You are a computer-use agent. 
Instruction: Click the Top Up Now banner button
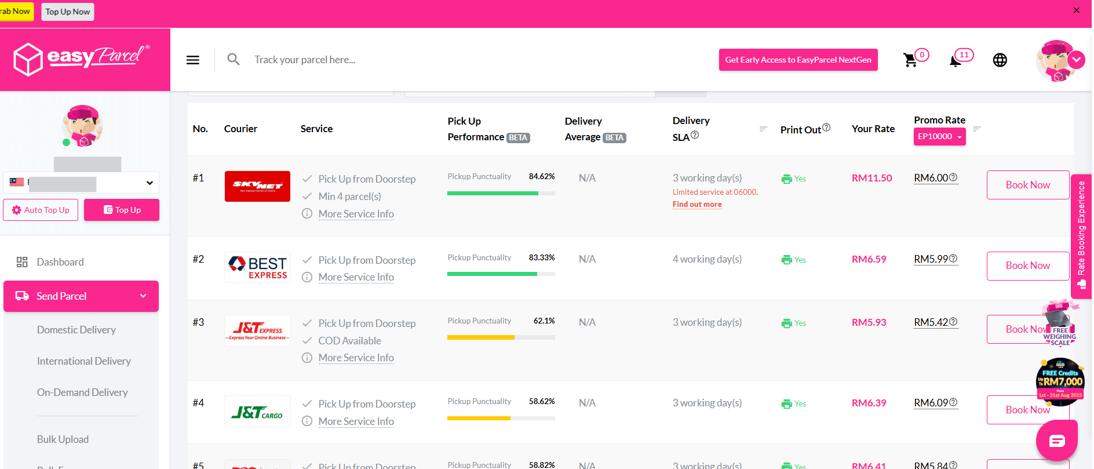coord(68,12)
